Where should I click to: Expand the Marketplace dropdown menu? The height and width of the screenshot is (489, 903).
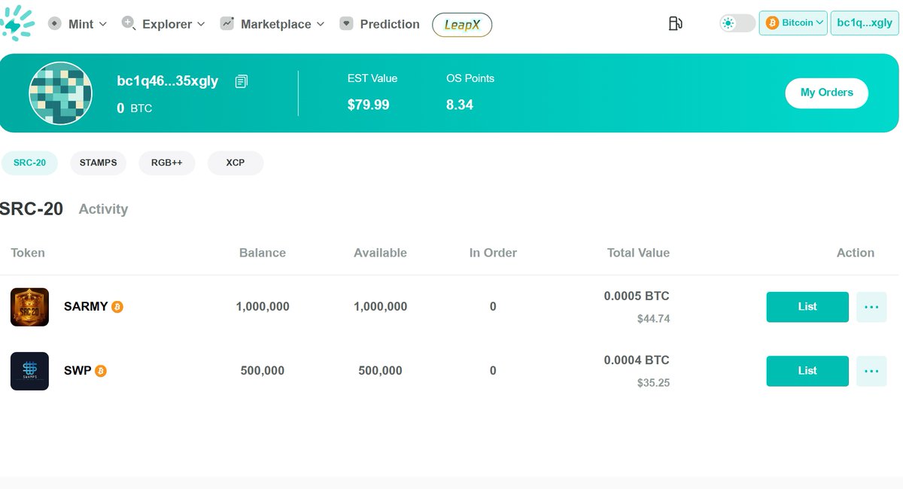[x=321, y=24]
